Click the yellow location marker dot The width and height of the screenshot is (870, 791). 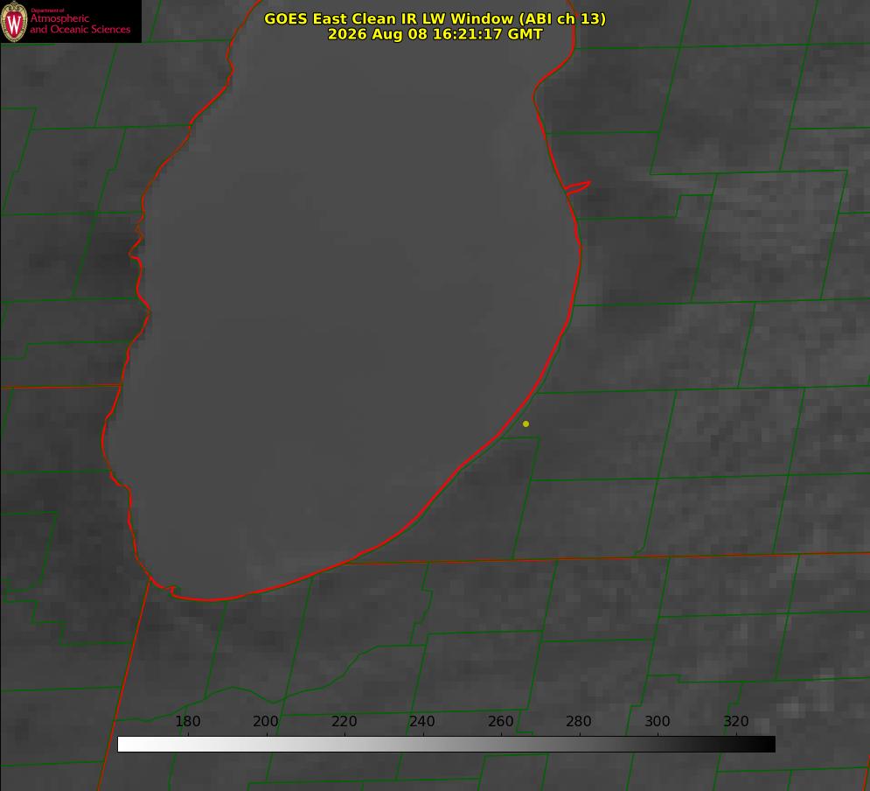525,423
